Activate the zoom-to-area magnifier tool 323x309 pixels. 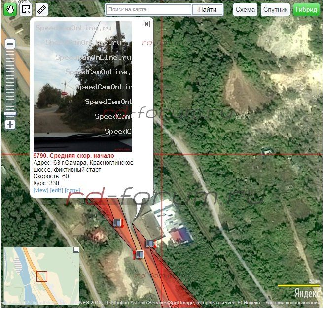tap(26, 9)
